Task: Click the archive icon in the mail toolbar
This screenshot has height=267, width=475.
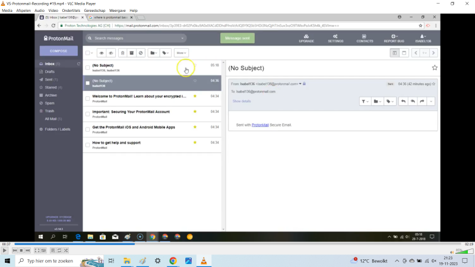Action: tap(131, 53)
